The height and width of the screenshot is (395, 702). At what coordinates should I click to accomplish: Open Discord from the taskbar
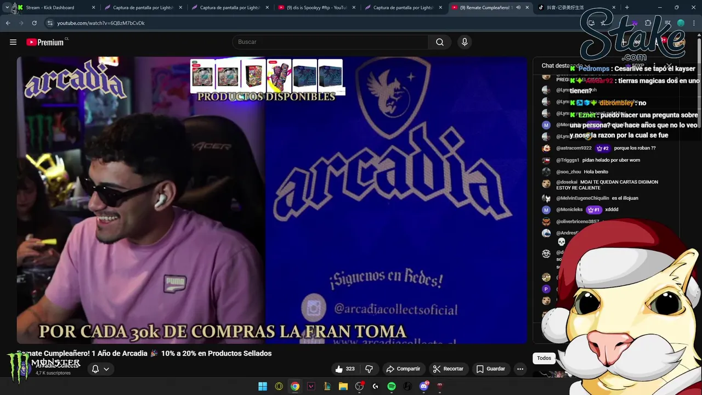click(423, 386)
